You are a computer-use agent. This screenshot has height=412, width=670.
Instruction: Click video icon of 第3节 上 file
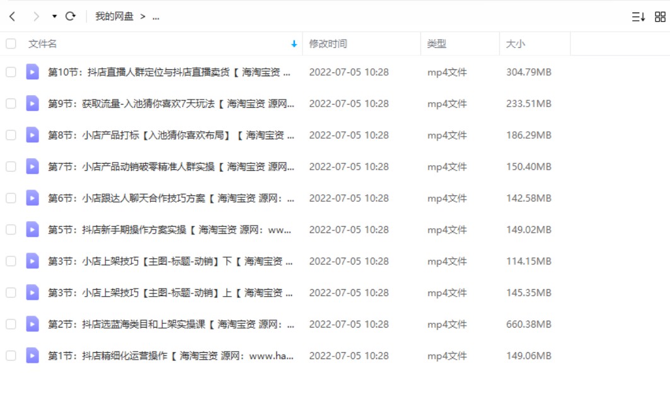[33, 292]
